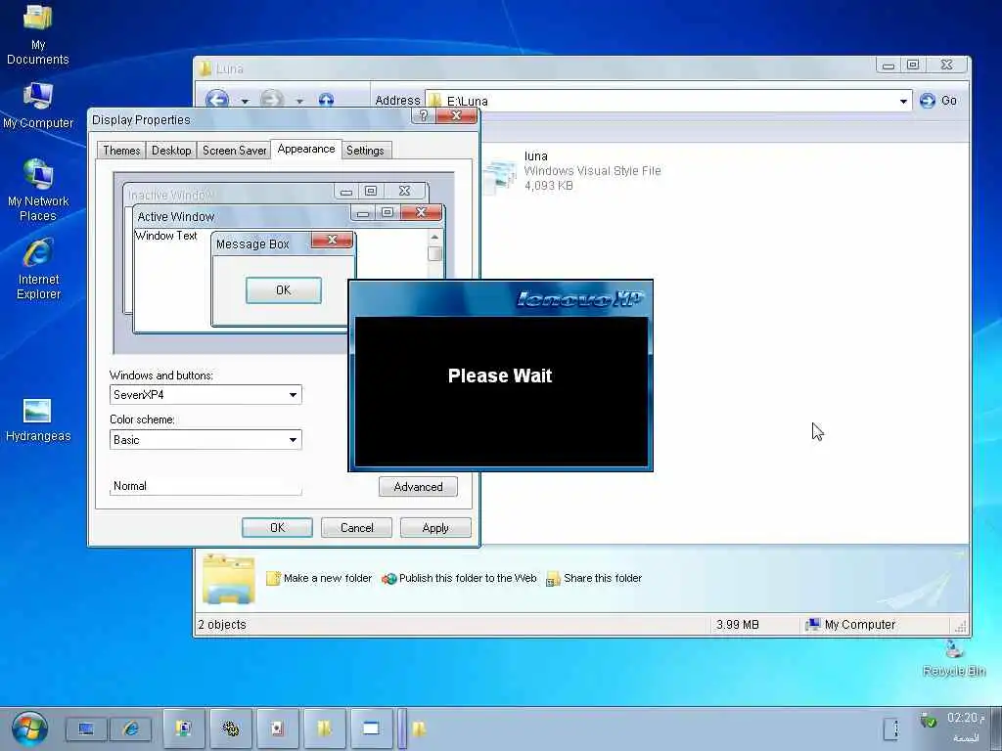Image resolution: width=1002 pixels, height=751 pixels.
Task: Launch Internet Explorer from quick launch
Action: (131, 729)
